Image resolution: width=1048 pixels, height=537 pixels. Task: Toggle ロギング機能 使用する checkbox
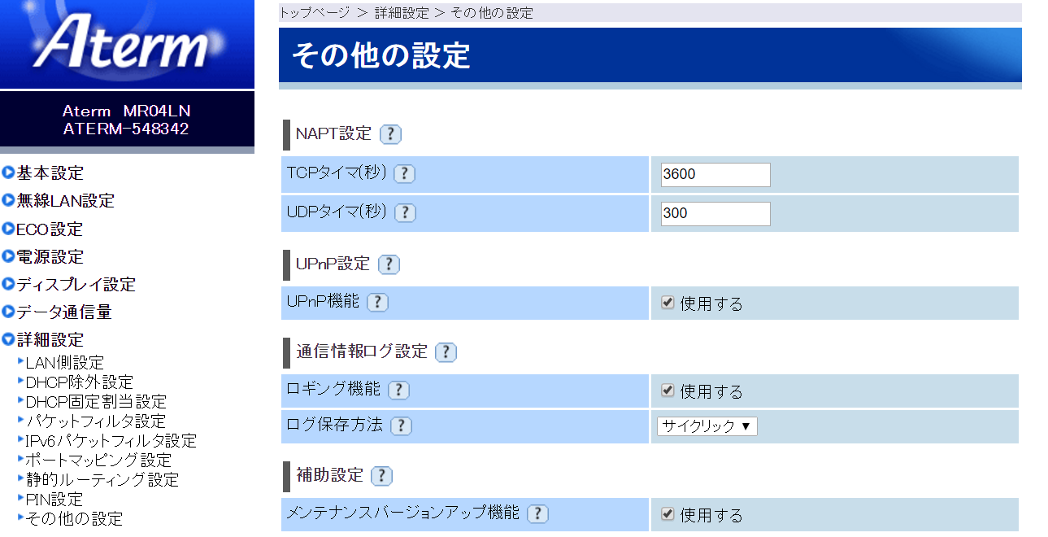pyautogui.click(x=668, y=391)
